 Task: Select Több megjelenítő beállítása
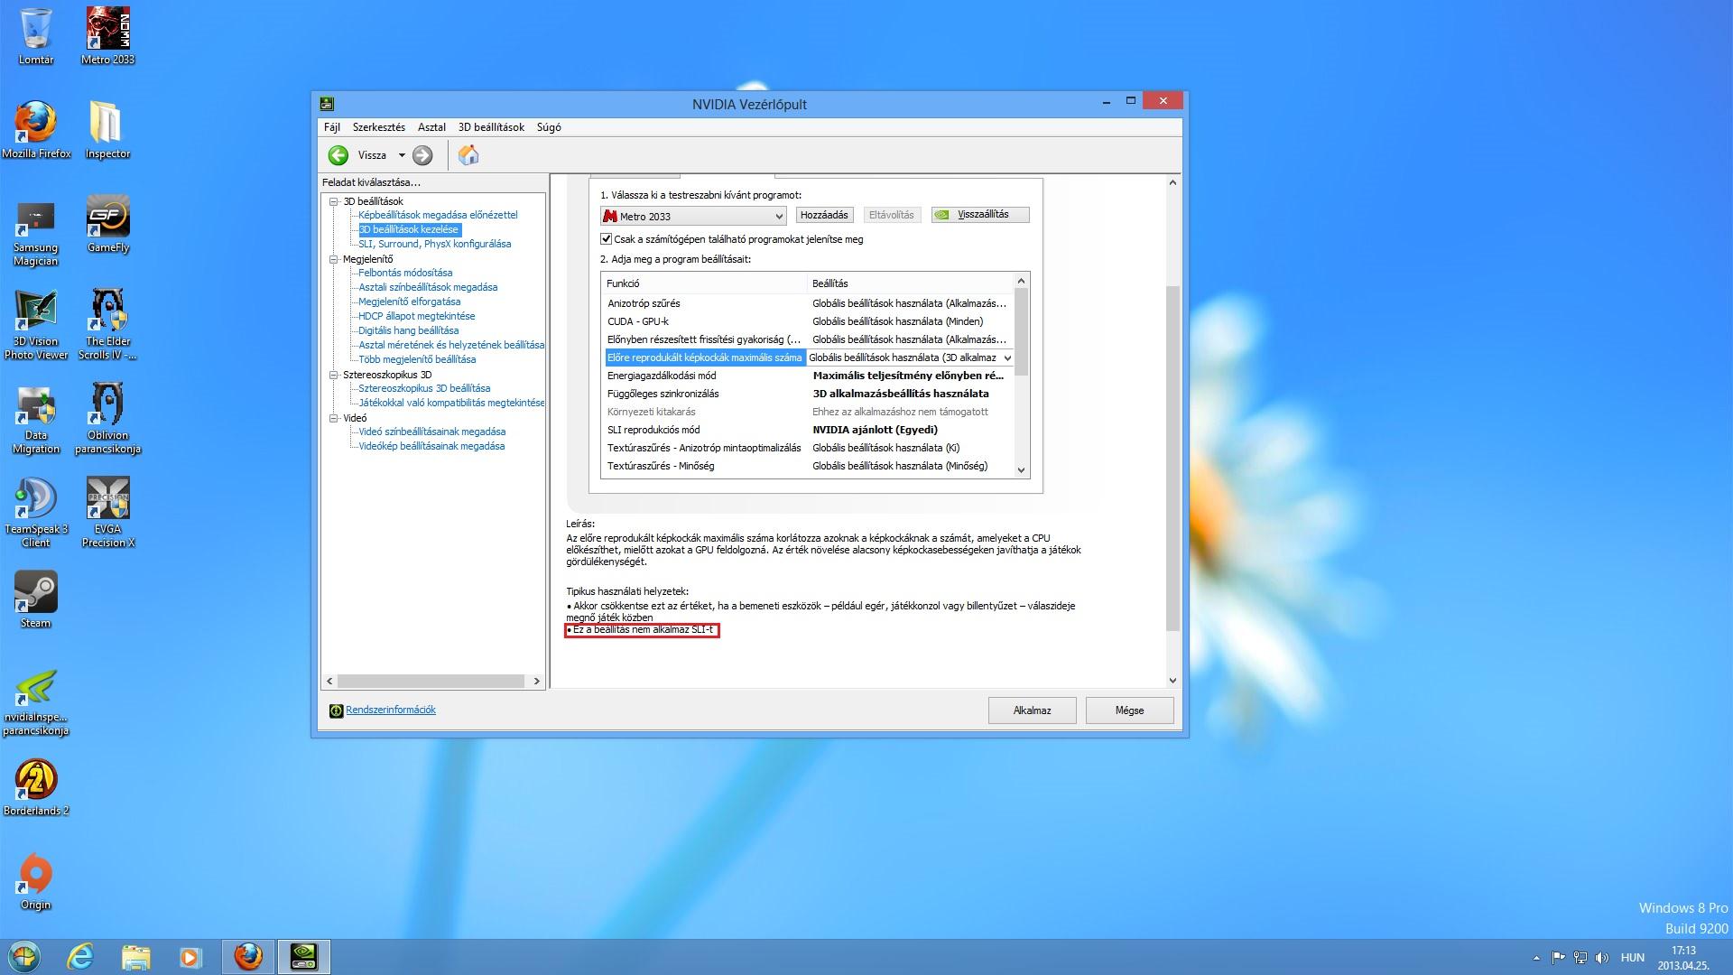[x=417, y=359]
